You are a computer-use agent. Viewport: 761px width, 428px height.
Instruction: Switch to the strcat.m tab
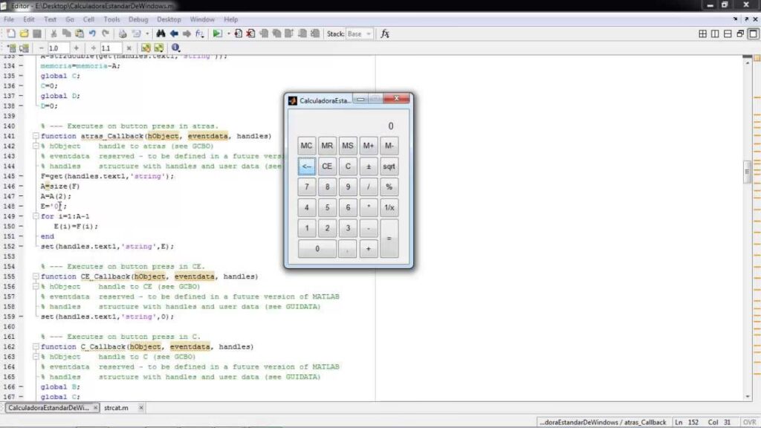pos(116,408)
